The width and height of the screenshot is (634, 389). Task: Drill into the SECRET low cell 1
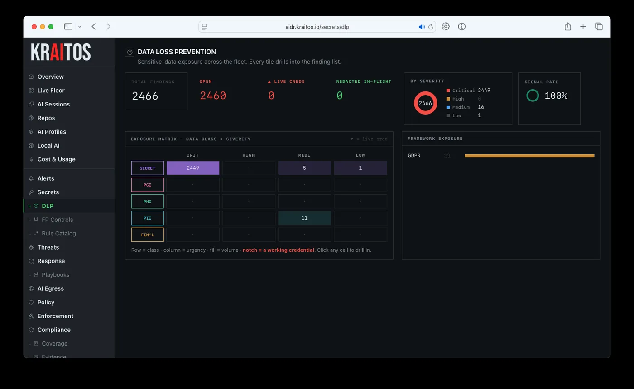point(360,168)
